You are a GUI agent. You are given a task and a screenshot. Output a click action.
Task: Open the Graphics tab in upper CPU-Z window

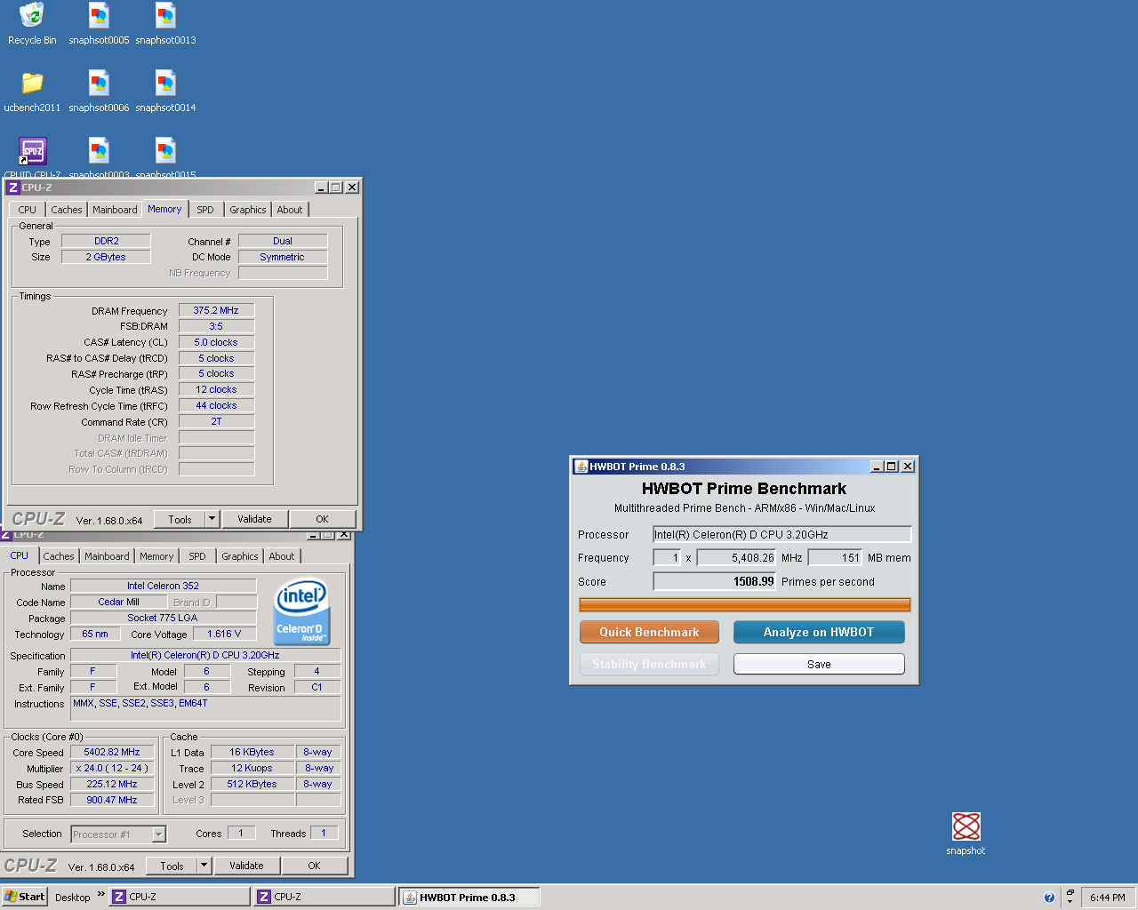(x=248, y=210)
